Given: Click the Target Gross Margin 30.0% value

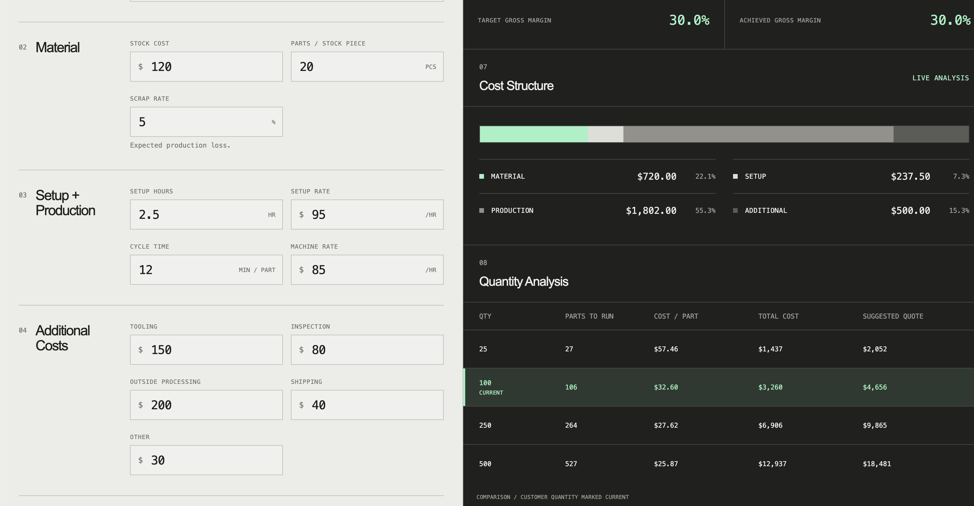Looking at the screenshot, I should 689,20.
